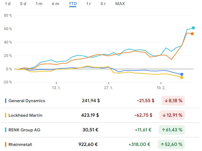Screen dimensions: 202x151
Task: Click the 20 % axis label
Action: point(8,56)
